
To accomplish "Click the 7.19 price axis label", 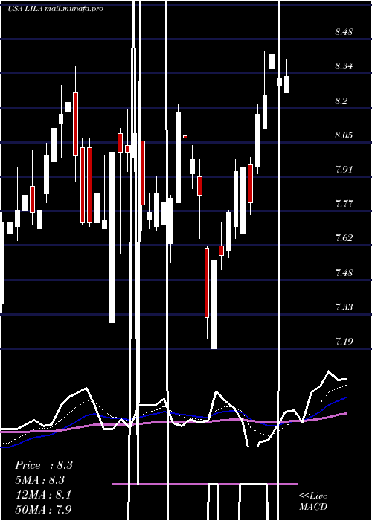I will (x=344, y=341).
